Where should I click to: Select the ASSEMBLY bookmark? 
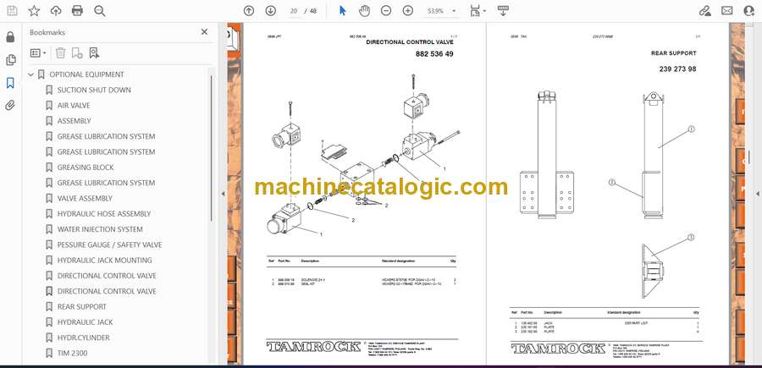[x=74, y=121]
